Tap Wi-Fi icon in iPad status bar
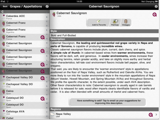This screenshot has width=160, height=120. tap(8, 1)
